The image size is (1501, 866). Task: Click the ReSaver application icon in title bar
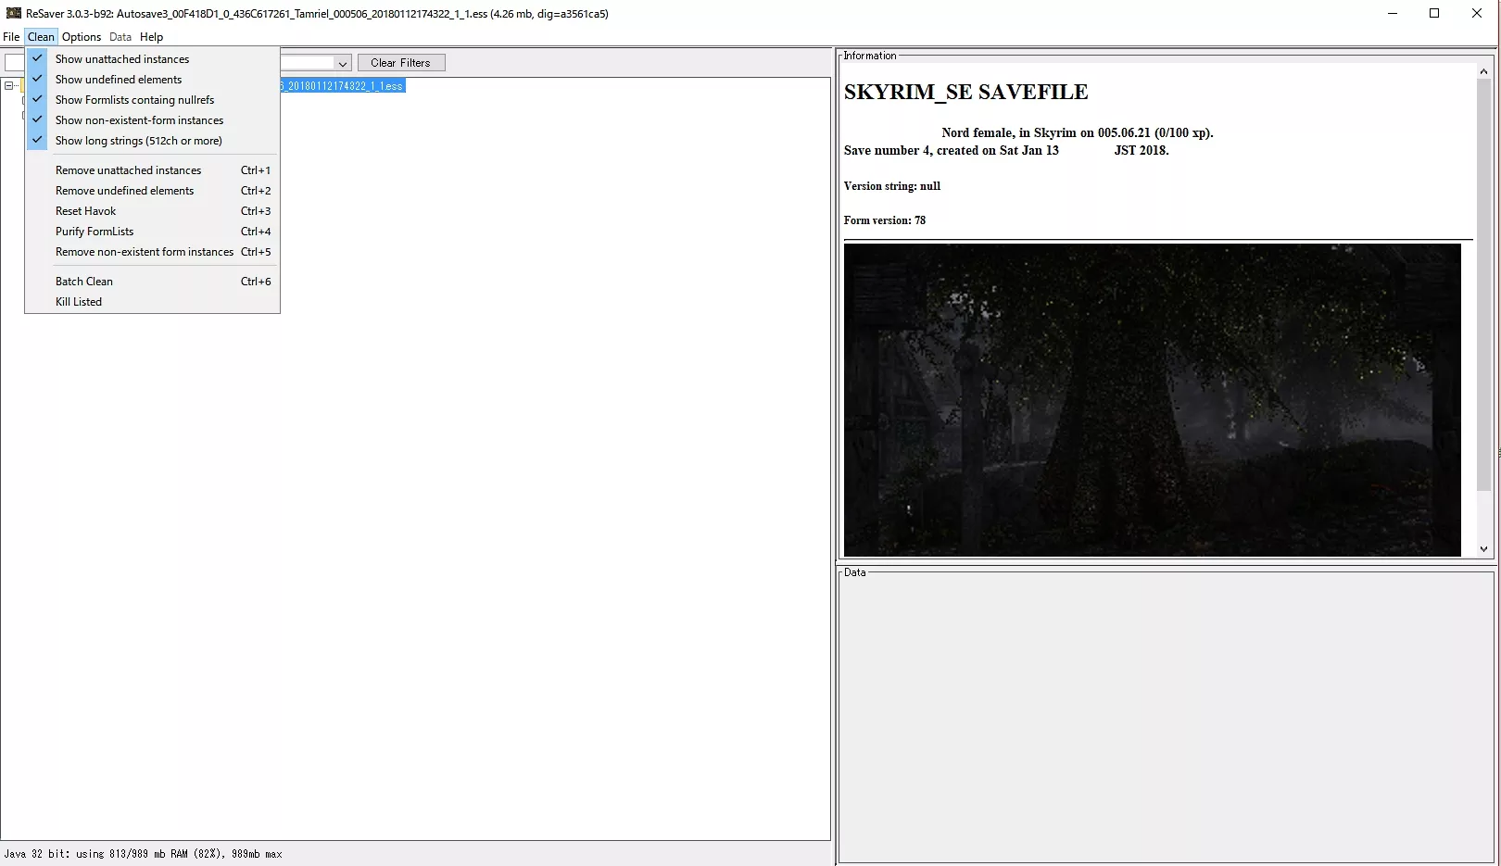13,13
